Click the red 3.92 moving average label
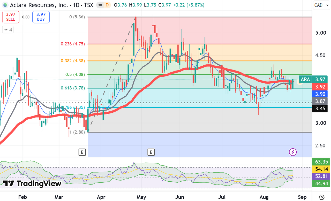 tap(320, 87)
